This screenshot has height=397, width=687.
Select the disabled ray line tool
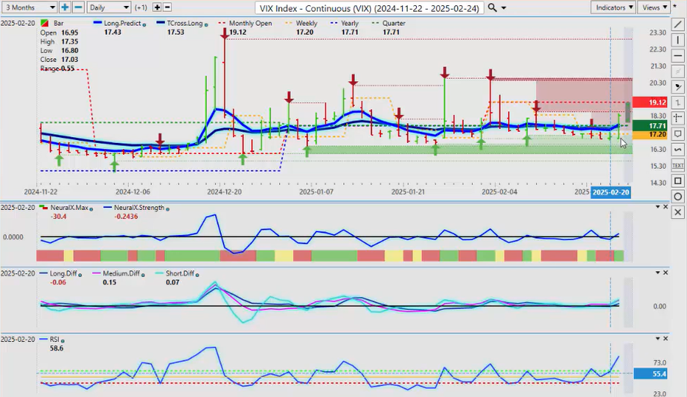[678, 72]
